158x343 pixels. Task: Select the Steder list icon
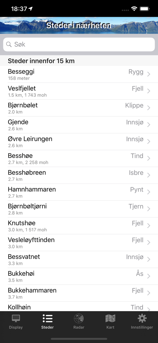47,319
